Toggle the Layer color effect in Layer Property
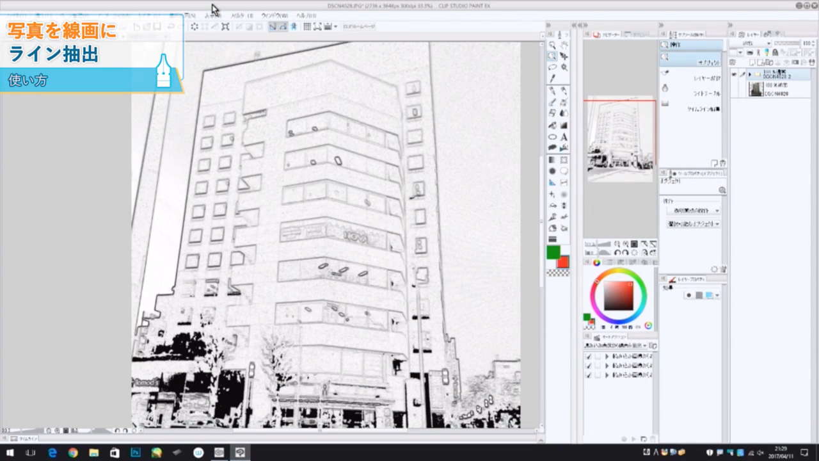 click(x=710, y=295)
